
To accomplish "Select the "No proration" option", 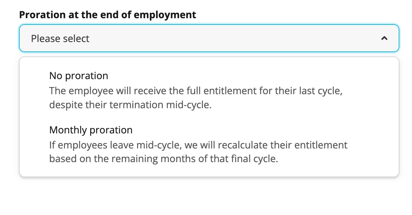I will tap(209, 90).
